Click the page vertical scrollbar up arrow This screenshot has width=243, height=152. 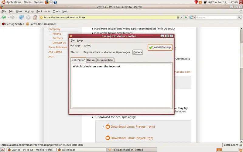pos(241,28)
